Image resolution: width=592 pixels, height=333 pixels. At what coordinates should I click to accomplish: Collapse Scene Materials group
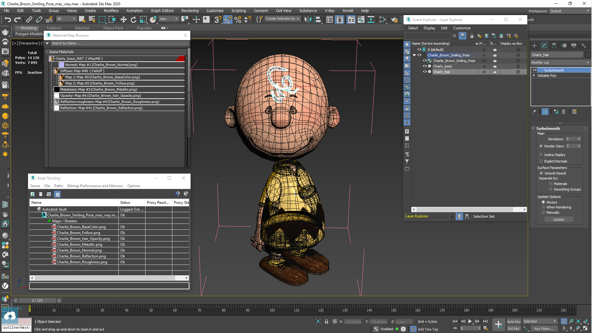[47, 52]
